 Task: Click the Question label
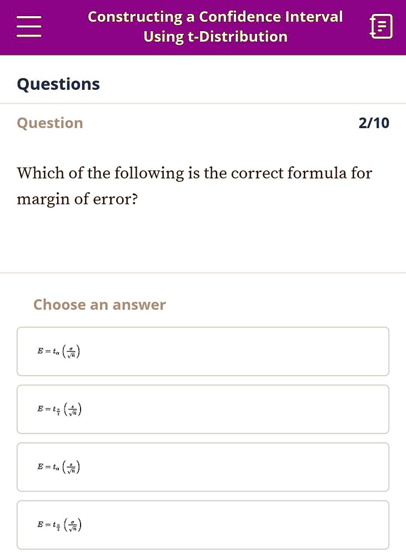49,123
